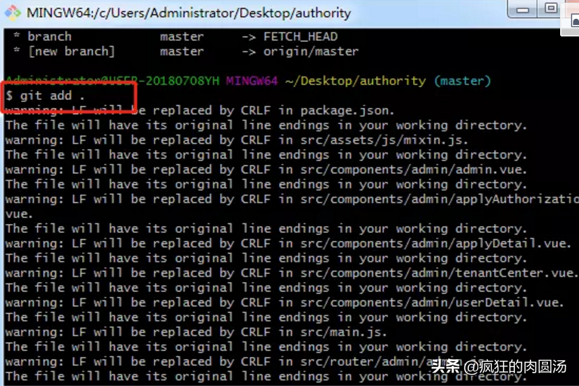Click warning line for applyDetail.vue
Viewport: 579px width, 386px height.
(x=288, y=244)
